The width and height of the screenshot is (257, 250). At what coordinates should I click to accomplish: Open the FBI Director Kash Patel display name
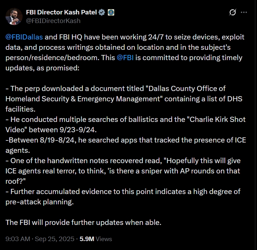(61, 12)
